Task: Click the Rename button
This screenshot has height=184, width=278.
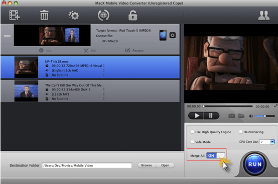Action: click(134, 51)
